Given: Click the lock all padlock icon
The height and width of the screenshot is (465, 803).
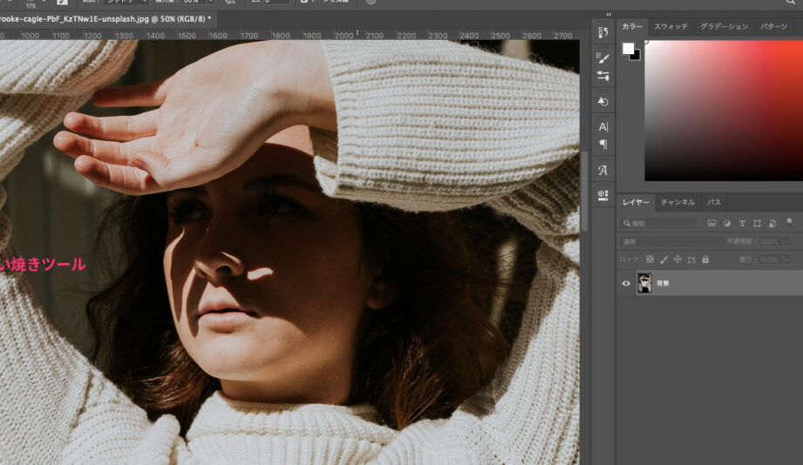Looking at the screenshot, I should click(705, 259).
